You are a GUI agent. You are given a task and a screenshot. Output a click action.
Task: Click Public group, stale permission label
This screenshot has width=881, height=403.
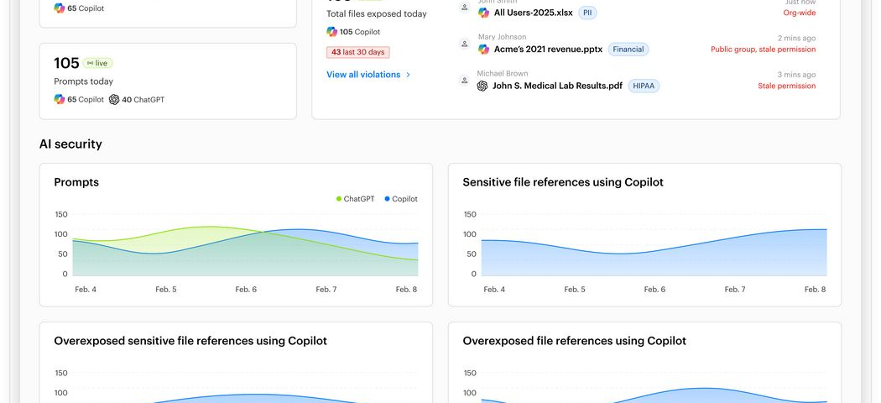(x=763, y=50)
